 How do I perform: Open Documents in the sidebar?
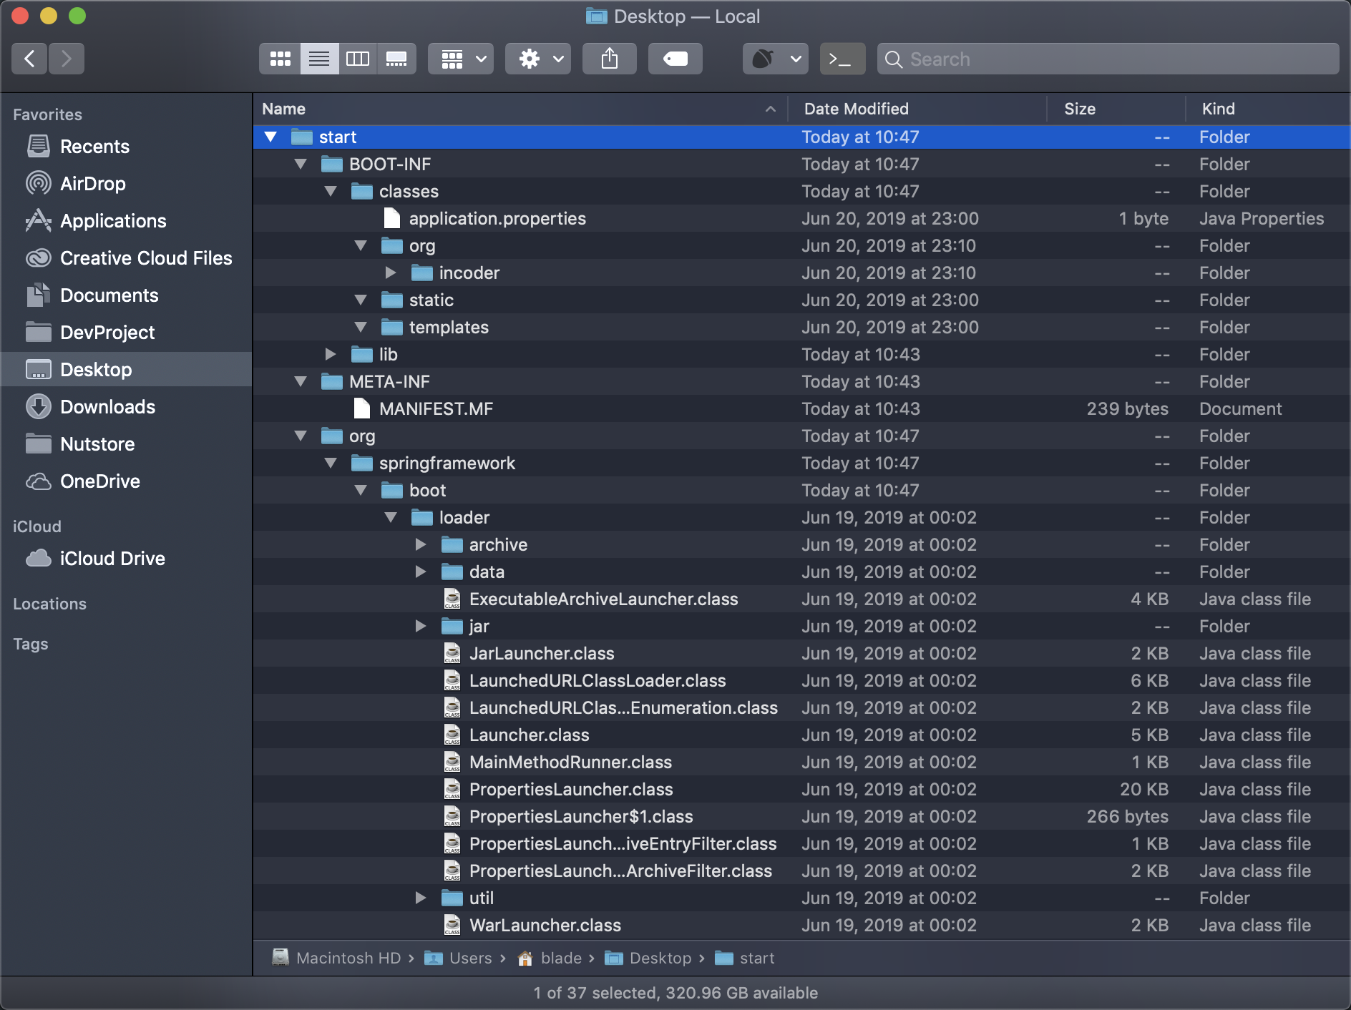point(126,295)
